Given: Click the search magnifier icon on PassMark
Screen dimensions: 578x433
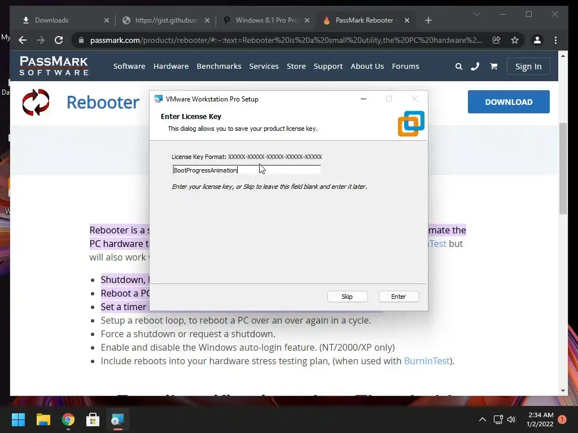Looking at the screenshot, I should [x=458, y=67].
